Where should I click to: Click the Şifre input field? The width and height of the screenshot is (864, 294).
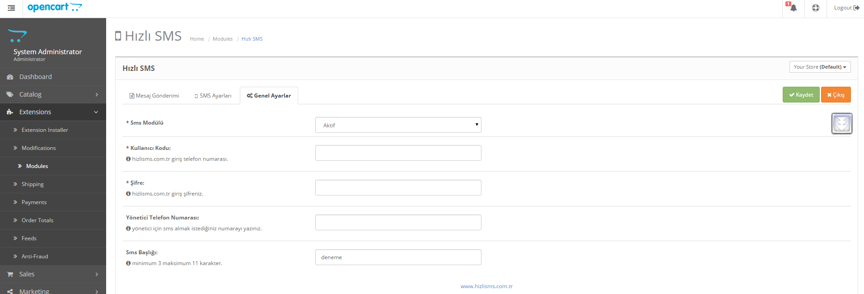click(x=398, y=187)
